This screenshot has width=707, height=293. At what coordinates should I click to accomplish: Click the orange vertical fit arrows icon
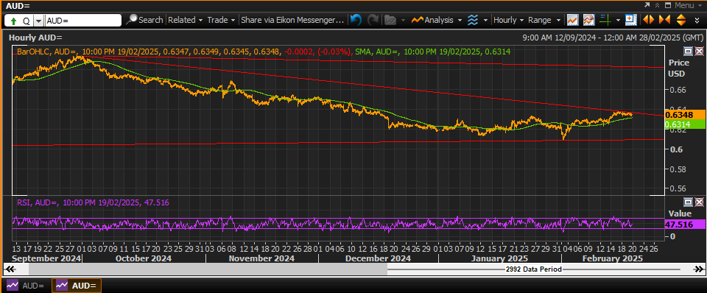click(x=680, y=20)
